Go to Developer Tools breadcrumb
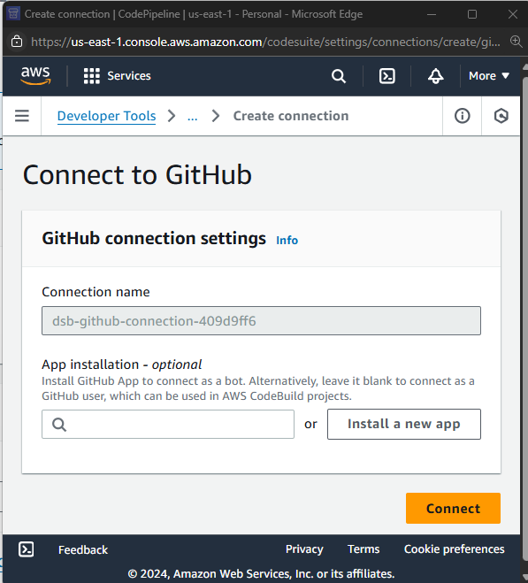Viewport: 528px width, 583px height. 106,116
